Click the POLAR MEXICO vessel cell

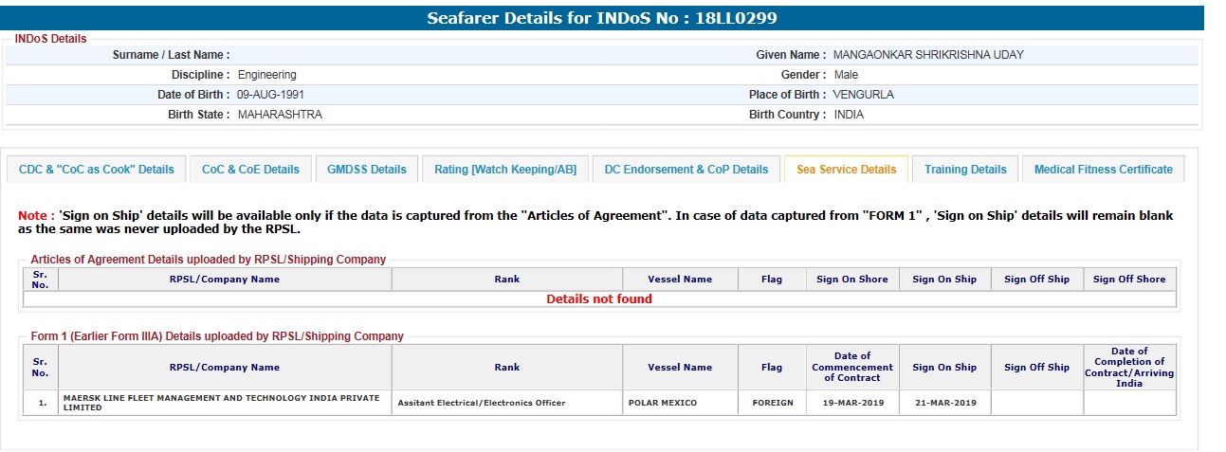[662, 403]
